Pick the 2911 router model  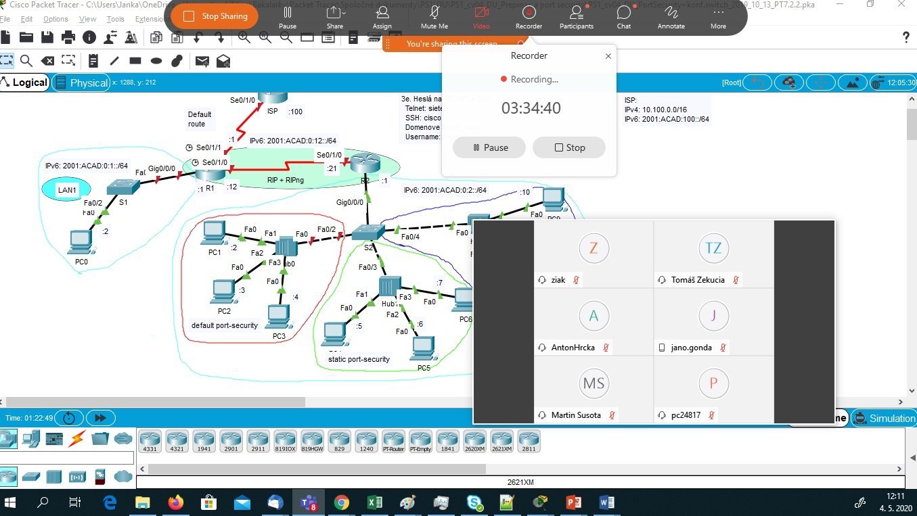tap(259, 442)
